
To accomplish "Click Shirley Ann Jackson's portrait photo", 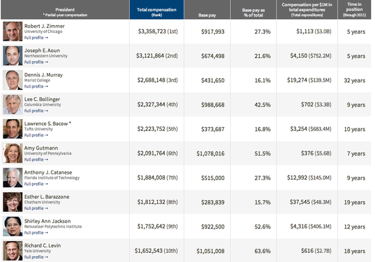I will (12, 226).
